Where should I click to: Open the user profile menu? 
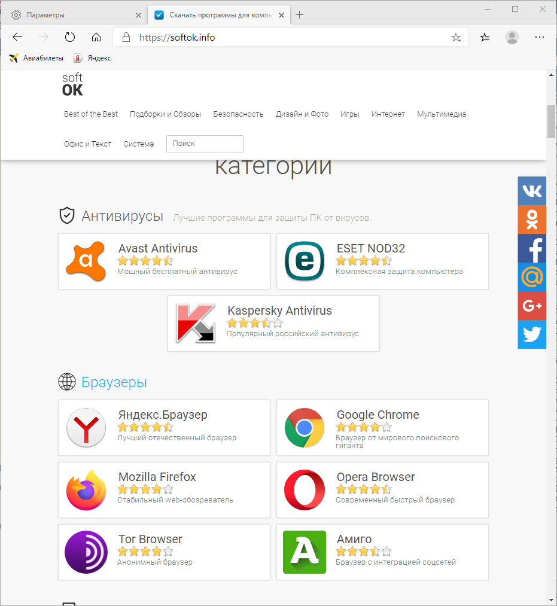(512, 37)
